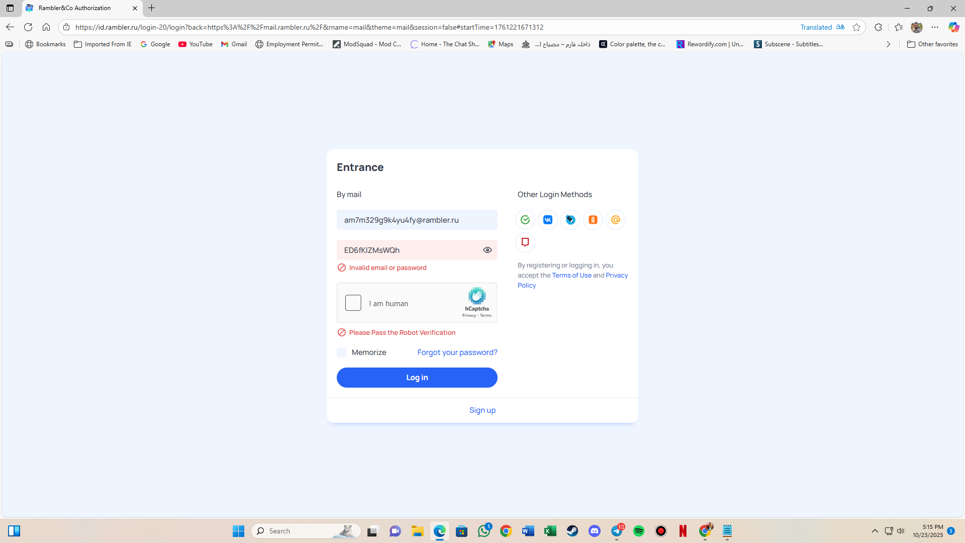
Task: Toggle password visibility eye icon
Action: [x=487, y=250]
